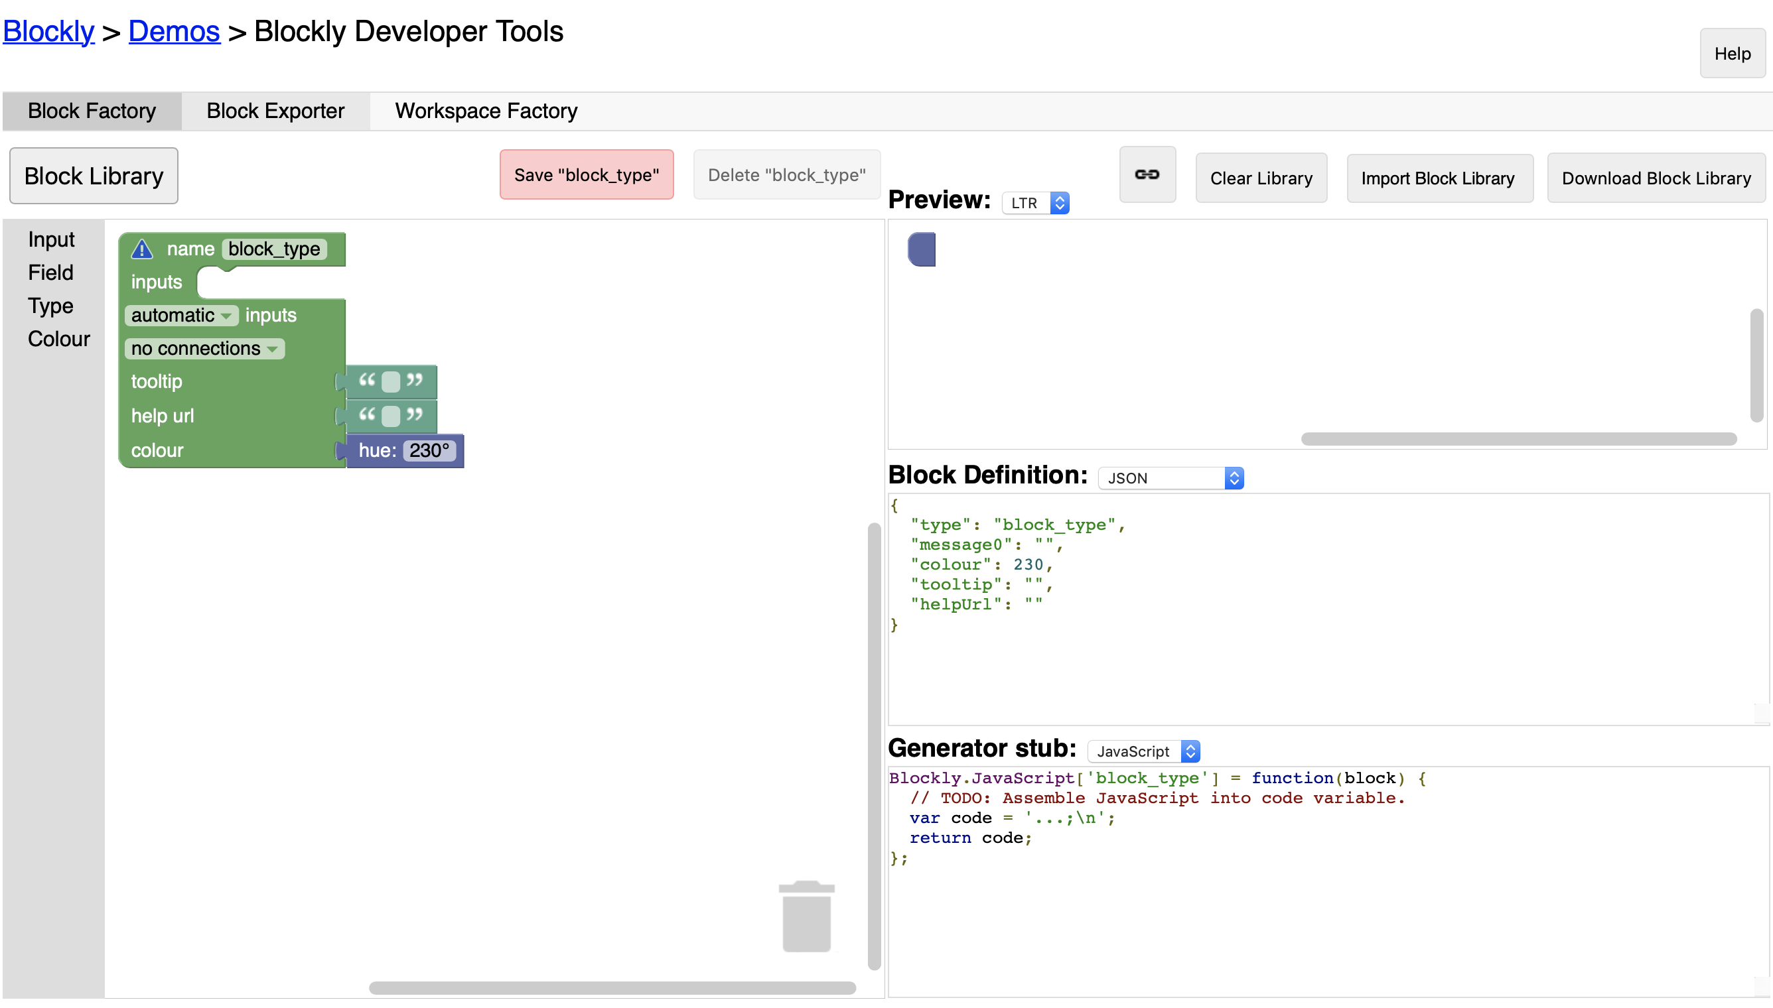
Task: Follow the Demos breadcrumb link
Action: 174,31
